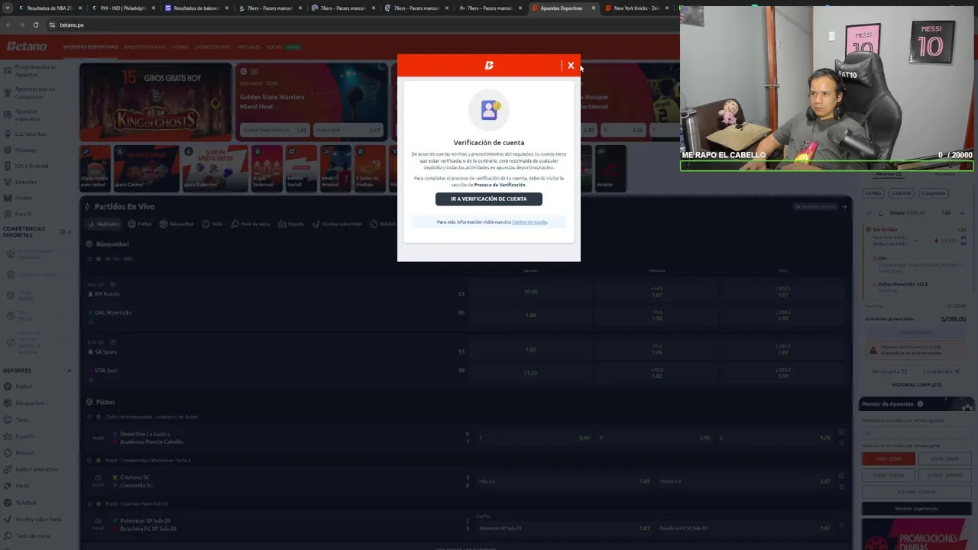Open Deportivo La Guaira match
The width and height of the screenshot is (978, 550).
click(145, 434)
